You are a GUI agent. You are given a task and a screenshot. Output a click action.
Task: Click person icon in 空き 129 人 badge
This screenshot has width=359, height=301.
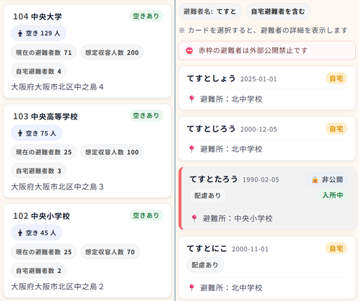[20, 33]
